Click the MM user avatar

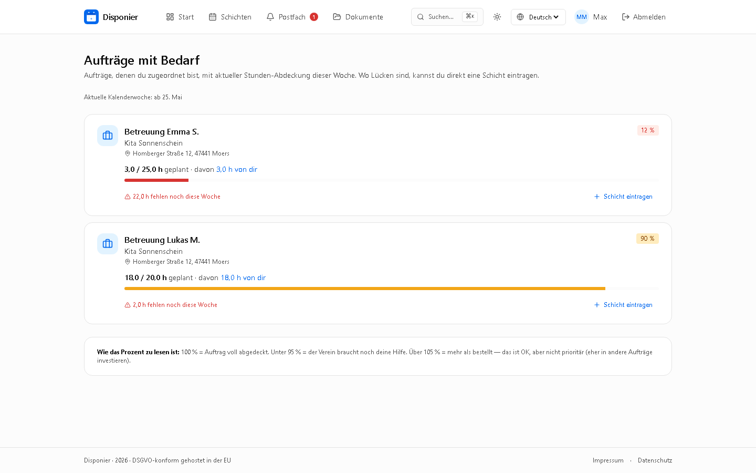582,17
